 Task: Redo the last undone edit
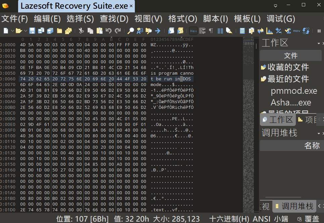(x=118, y=31)
